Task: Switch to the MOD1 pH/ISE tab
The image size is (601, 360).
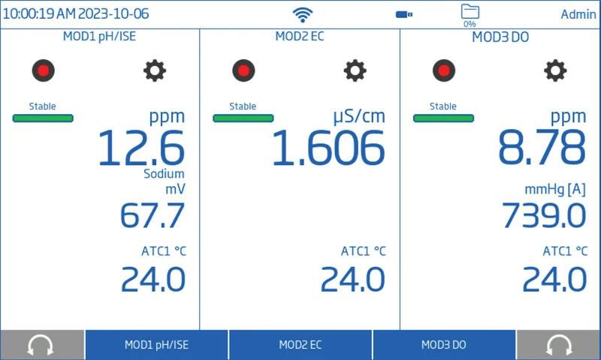Action: [156, 345]
